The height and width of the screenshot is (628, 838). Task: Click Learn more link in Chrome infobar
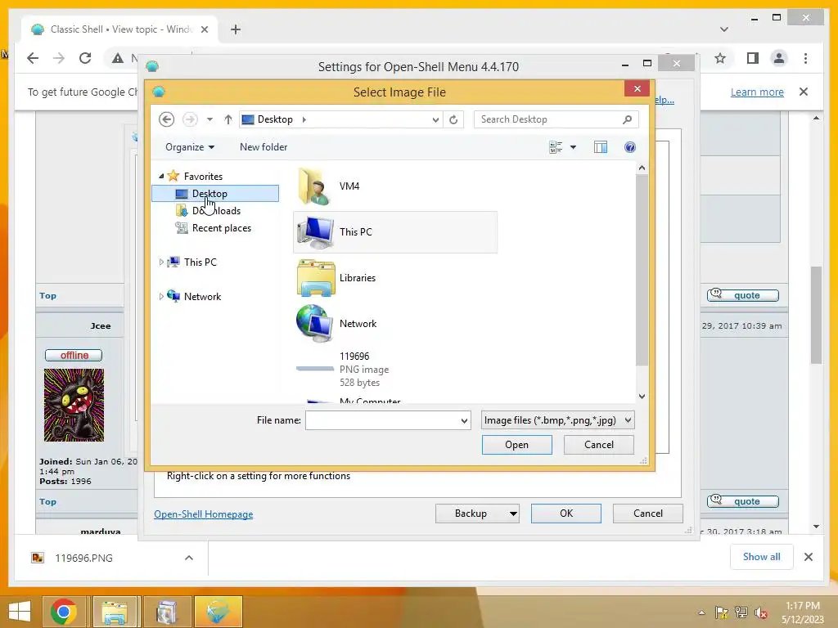coord(757,92)
